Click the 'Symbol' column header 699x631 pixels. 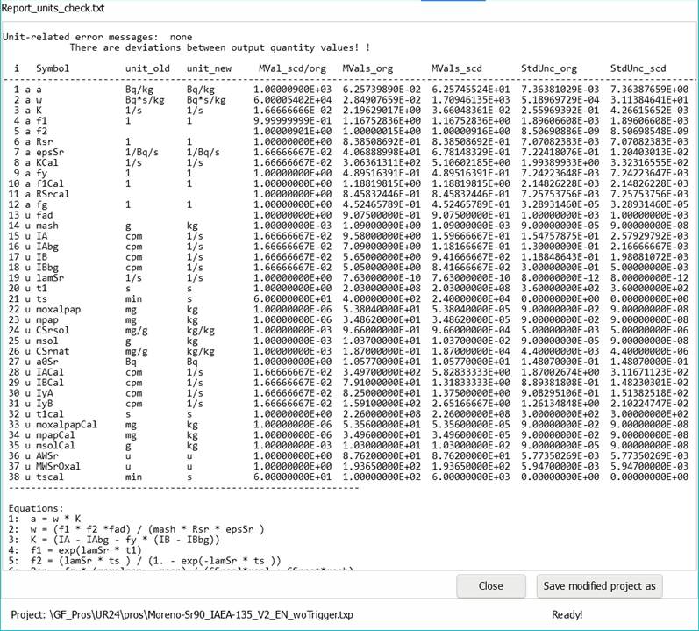(x=53, y=68)
